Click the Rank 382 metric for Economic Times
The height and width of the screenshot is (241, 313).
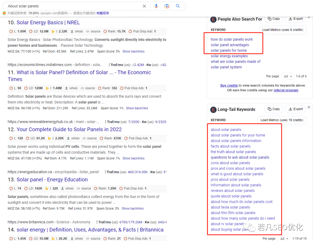(x=108, y=88)
